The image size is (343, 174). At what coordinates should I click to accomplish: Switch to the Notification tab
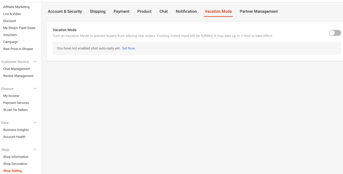point(186,12)
